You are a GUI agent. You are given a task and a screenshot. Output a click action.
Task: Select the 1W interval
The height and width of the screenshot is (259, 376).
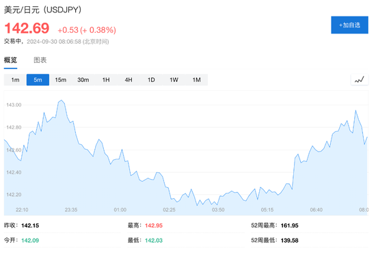tap(174, 80)
